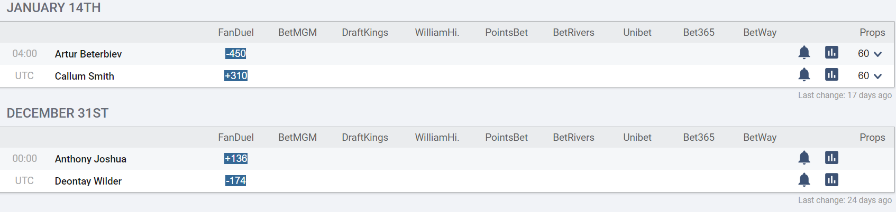Image resolution: width=896 pixels, height=212 pixels.
Task: Click FanDuel +310 odds for Callum Smith
Action: 236,76
